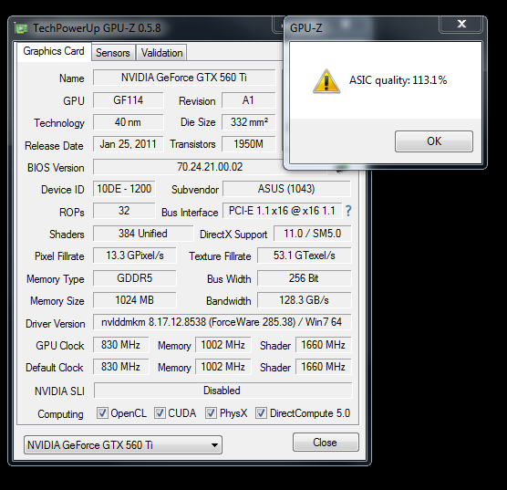Click the GPU-Z app icon in title bar
This screenshot has height=490, width=507.
[21, 28]
